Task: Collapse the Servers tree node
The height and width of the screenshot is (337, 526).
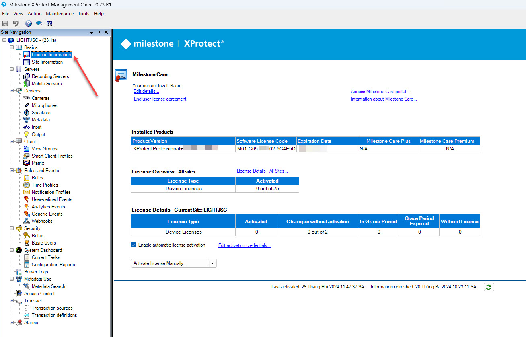Action: [12, 69]
